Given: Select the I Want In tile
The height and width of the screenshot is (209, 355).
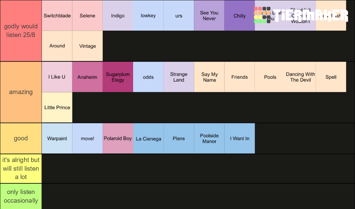Looking at the screenshot, I should 240,138.
